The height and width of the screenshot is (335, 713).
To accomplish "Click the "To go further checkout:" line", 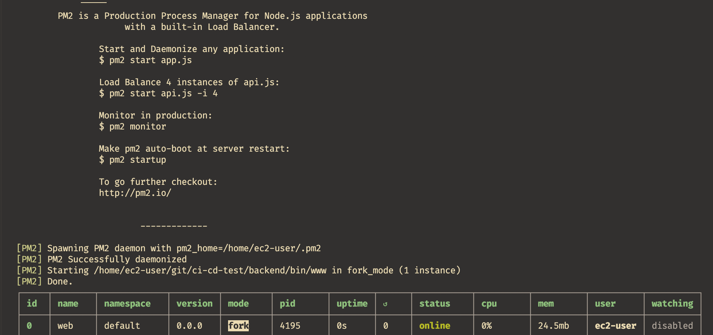I will (x=158, y=182).
